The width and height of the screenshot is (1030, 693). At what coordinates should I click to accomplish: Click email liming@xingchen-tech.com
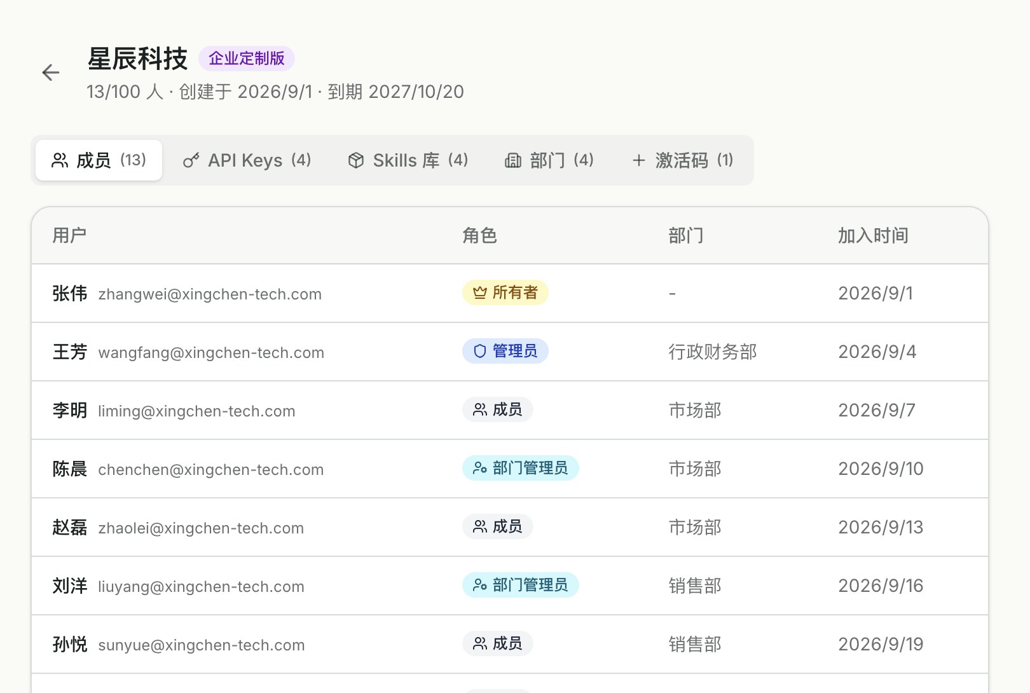196,411
